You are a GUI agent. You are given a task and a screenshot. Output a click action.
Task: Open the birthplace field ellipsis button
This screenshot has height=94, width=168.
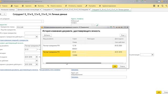[x=43, y=21]
